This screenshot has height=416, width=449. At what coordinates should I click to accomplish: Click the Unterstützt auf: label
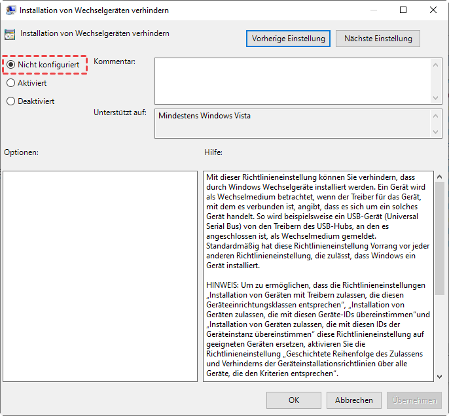[x=120, y=113]
